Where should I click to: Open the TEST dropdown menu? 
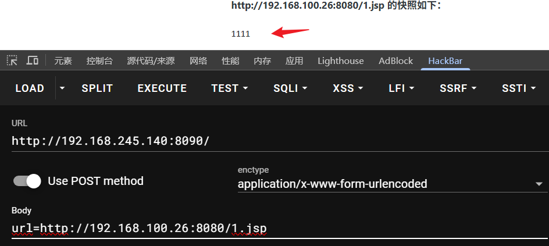tap(230, 88)
